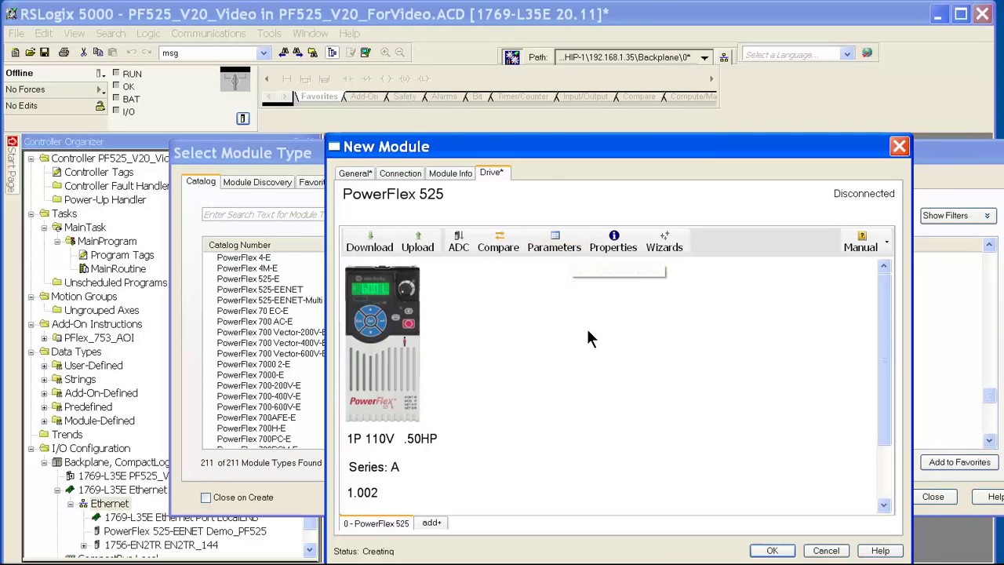Screen dimensions: 1004x565
Task: Click the Cut scissors icon
Action: (x=83, y=53)
